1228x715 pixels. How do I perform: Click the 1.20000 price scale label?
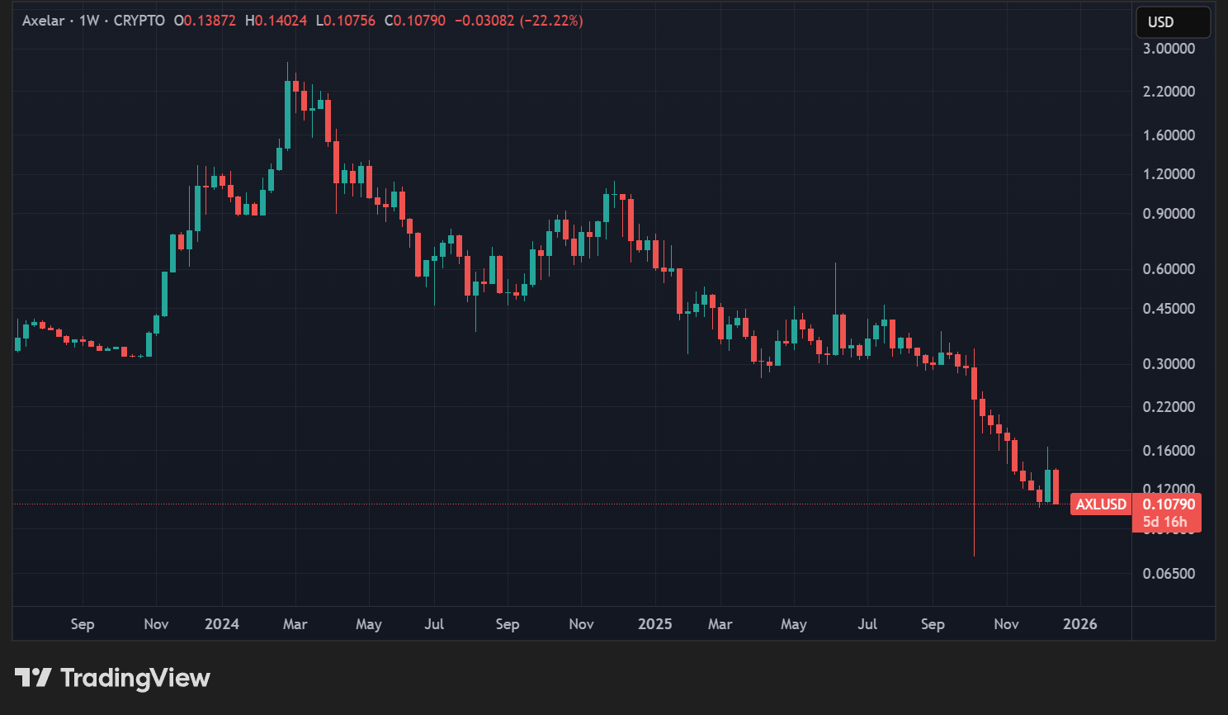click(x=1169, y=174)
